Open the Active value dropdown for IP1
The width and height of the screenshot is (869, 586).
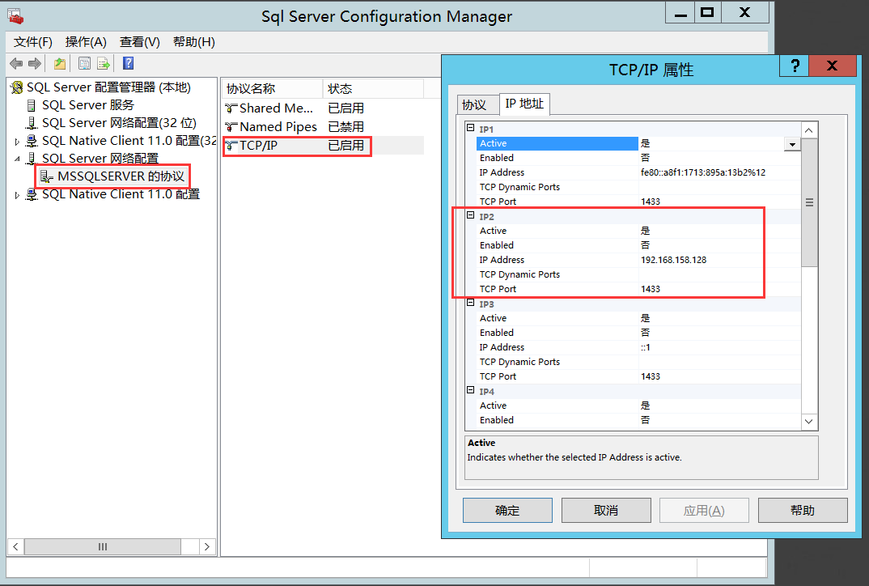792,144
